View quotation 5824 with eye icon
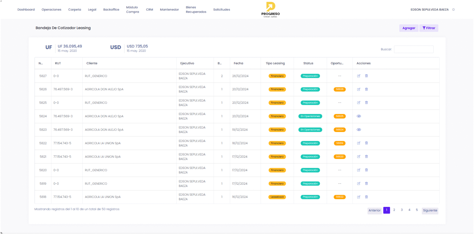474x234 pixels. pyautogui.click(x=359, y=116)
